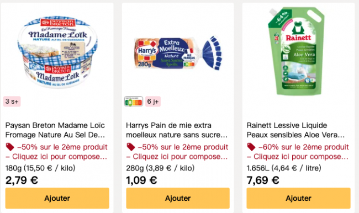
Task: Open the Harrys Extra Moelleux bread image
Action: (x=178, y=53)
